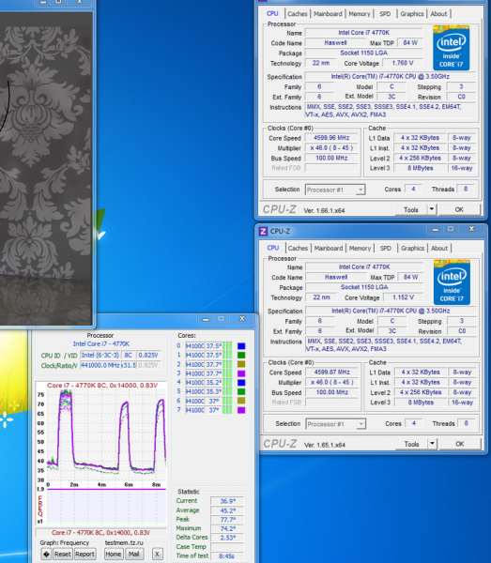Click the Intel Core i7 logo in lower CPU-Z
This screenshot has width=491, height=563.
[x=452, y=281]
